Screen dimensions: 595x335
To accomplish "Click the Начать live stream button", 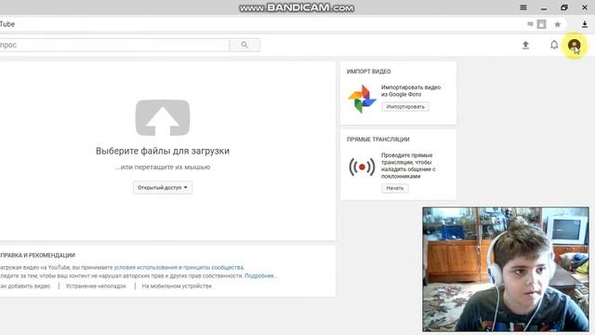I will (x=395, y=188).
